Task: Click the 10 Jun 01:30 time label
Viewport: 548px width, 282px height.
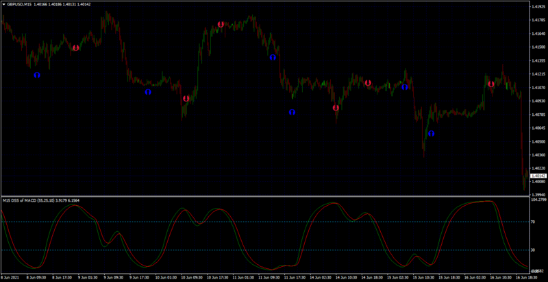Action: pyautogui.click(x=165, y=277)
